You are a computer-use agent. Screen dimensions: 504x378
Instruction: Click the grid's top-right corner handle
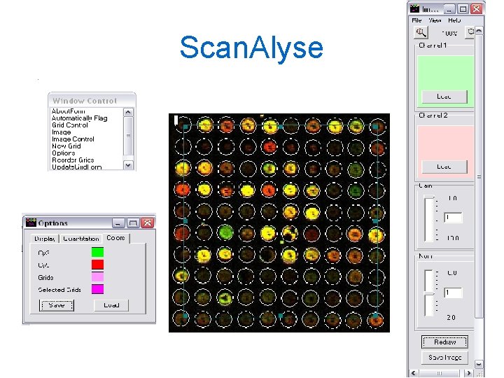(x=376, y=127)
